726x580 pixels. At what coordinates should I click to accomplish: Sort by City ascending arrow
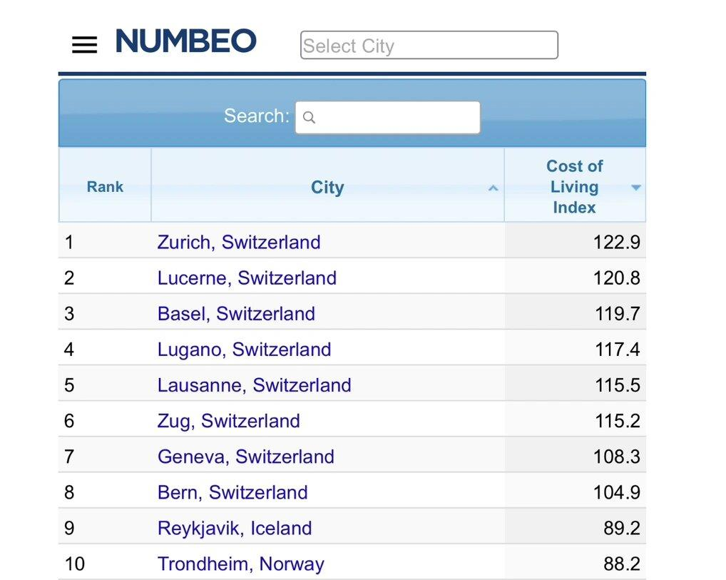(493, 188)
